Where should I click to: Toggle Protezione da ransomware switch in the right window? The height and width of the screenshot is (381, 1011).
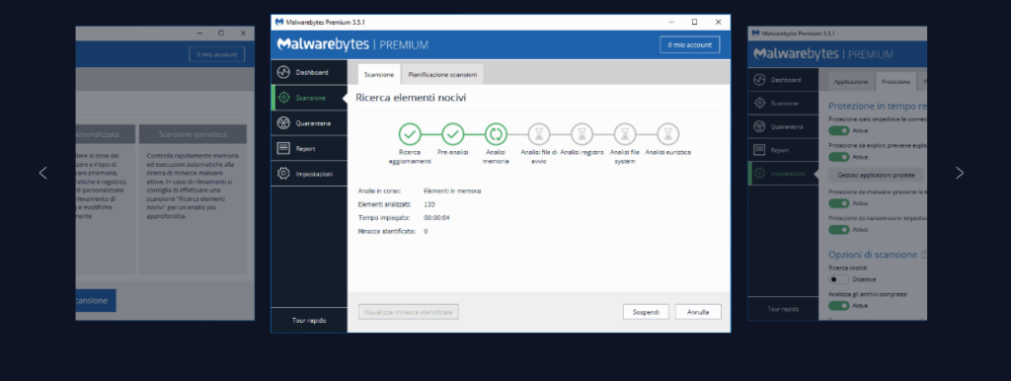coord(839,230)
